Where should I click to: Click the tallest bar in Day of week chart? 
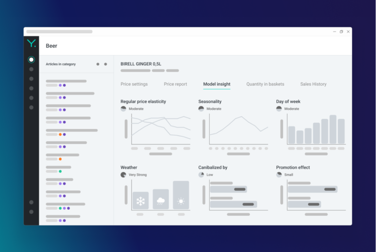(x=333, y=129)
